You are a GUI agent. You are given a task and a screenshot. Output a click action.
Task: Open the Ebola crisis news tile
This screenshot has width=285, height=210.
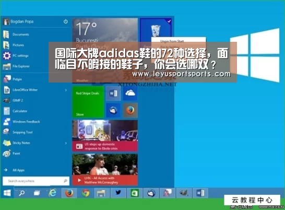tap(105, 136)
